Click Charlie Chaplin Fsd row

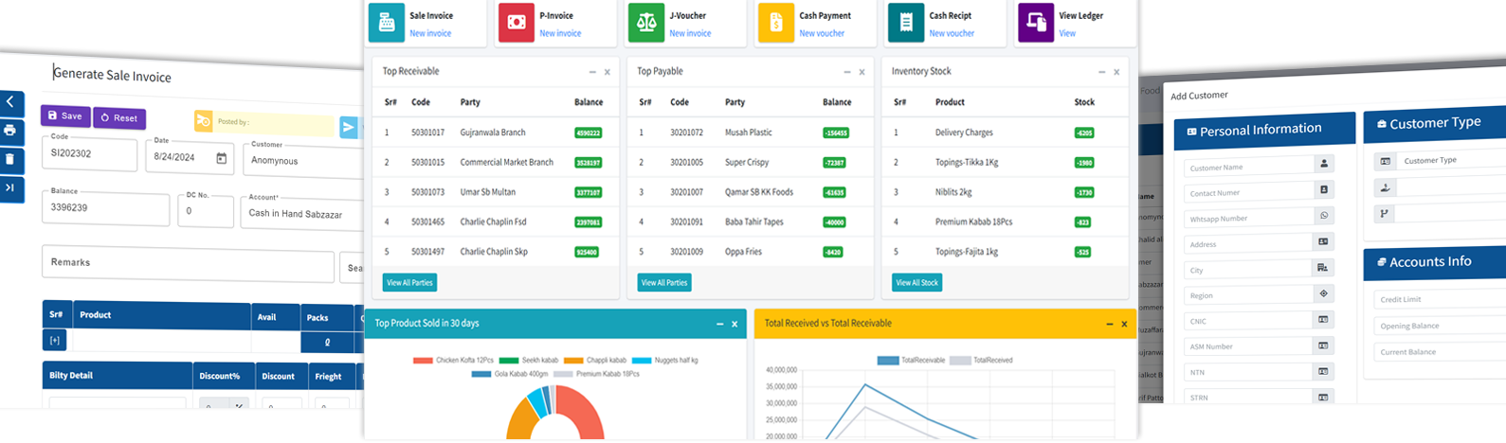494,221
